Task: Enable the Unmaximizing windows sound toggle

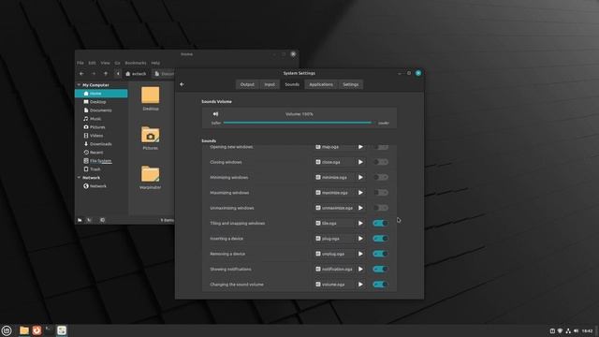Action: (x=381, y=208)
